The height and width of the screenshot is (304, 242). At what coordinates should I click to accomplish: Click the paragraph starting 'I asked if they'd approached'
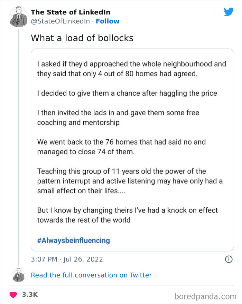click(131, 68)
